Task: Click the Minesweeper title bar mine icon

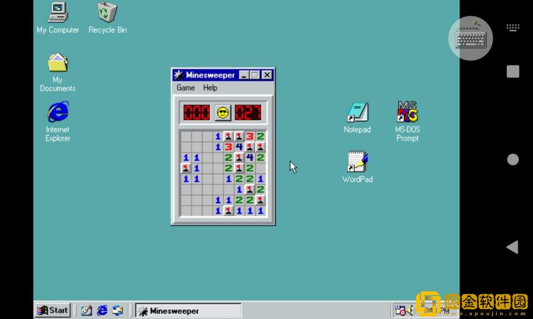Action: pyautogui.click(x=178, y=75)
